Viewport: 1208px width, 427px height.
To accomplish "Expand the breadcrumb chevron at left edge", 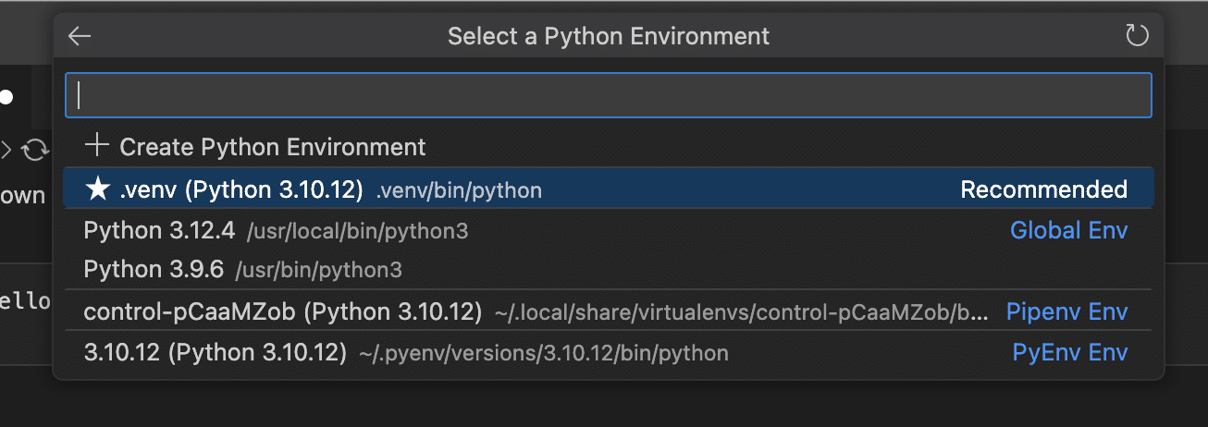I will click(6, 148).
